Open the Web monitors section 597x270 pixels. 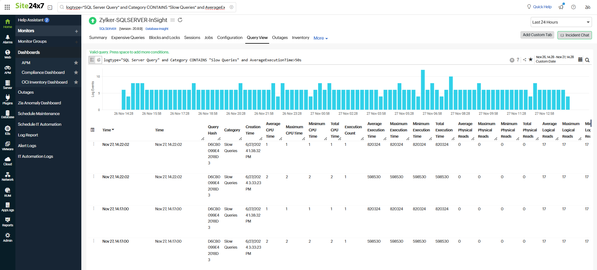[x=8, y=54]
